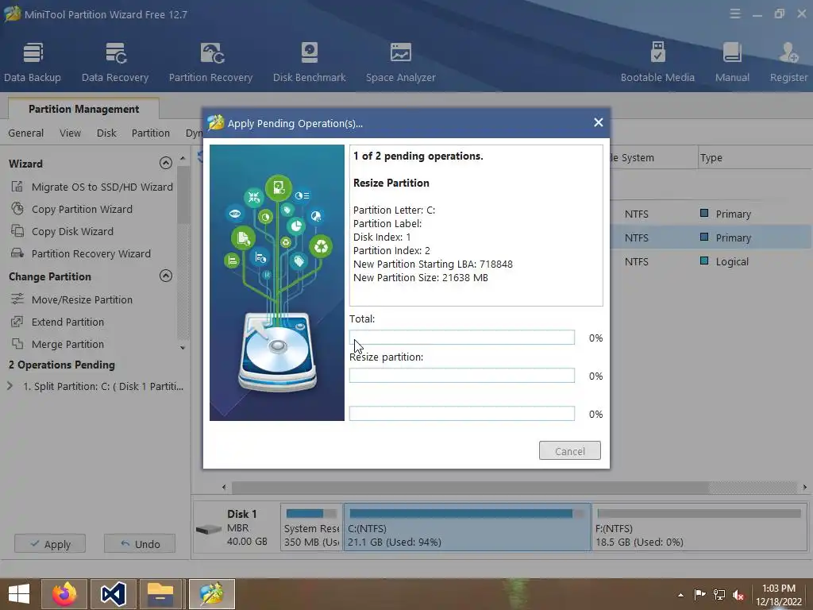Click Migrate OS to SSD/HD Wizard icon

point(17,187)
